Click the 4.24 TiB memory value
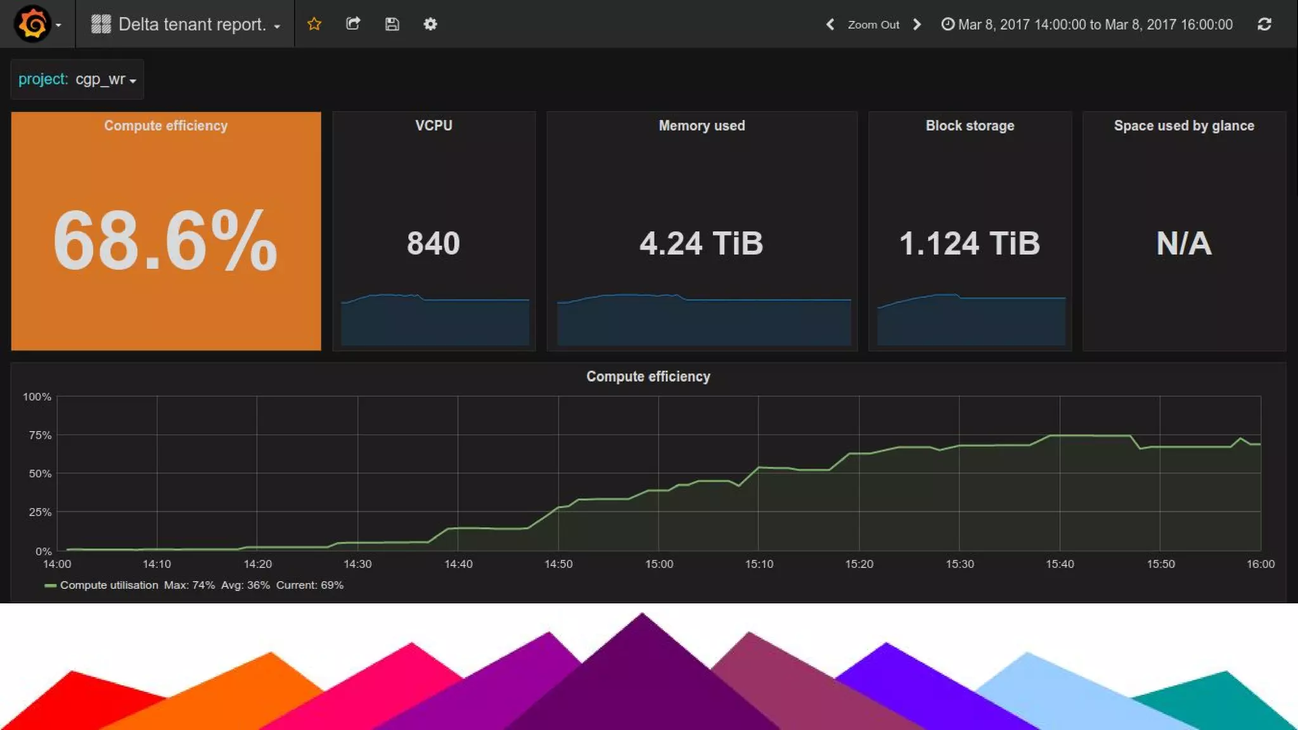 702,243
